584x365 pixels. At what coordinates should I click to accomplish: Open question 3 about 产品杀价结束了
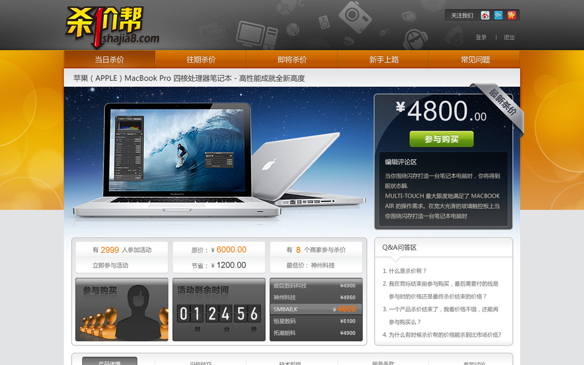441,315
